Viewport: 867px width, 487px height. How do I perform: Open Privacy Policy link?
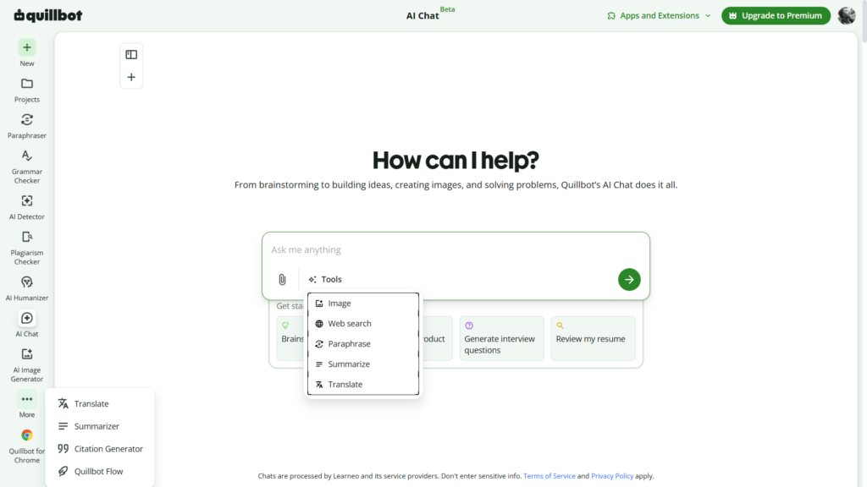[x=612, y=476]
